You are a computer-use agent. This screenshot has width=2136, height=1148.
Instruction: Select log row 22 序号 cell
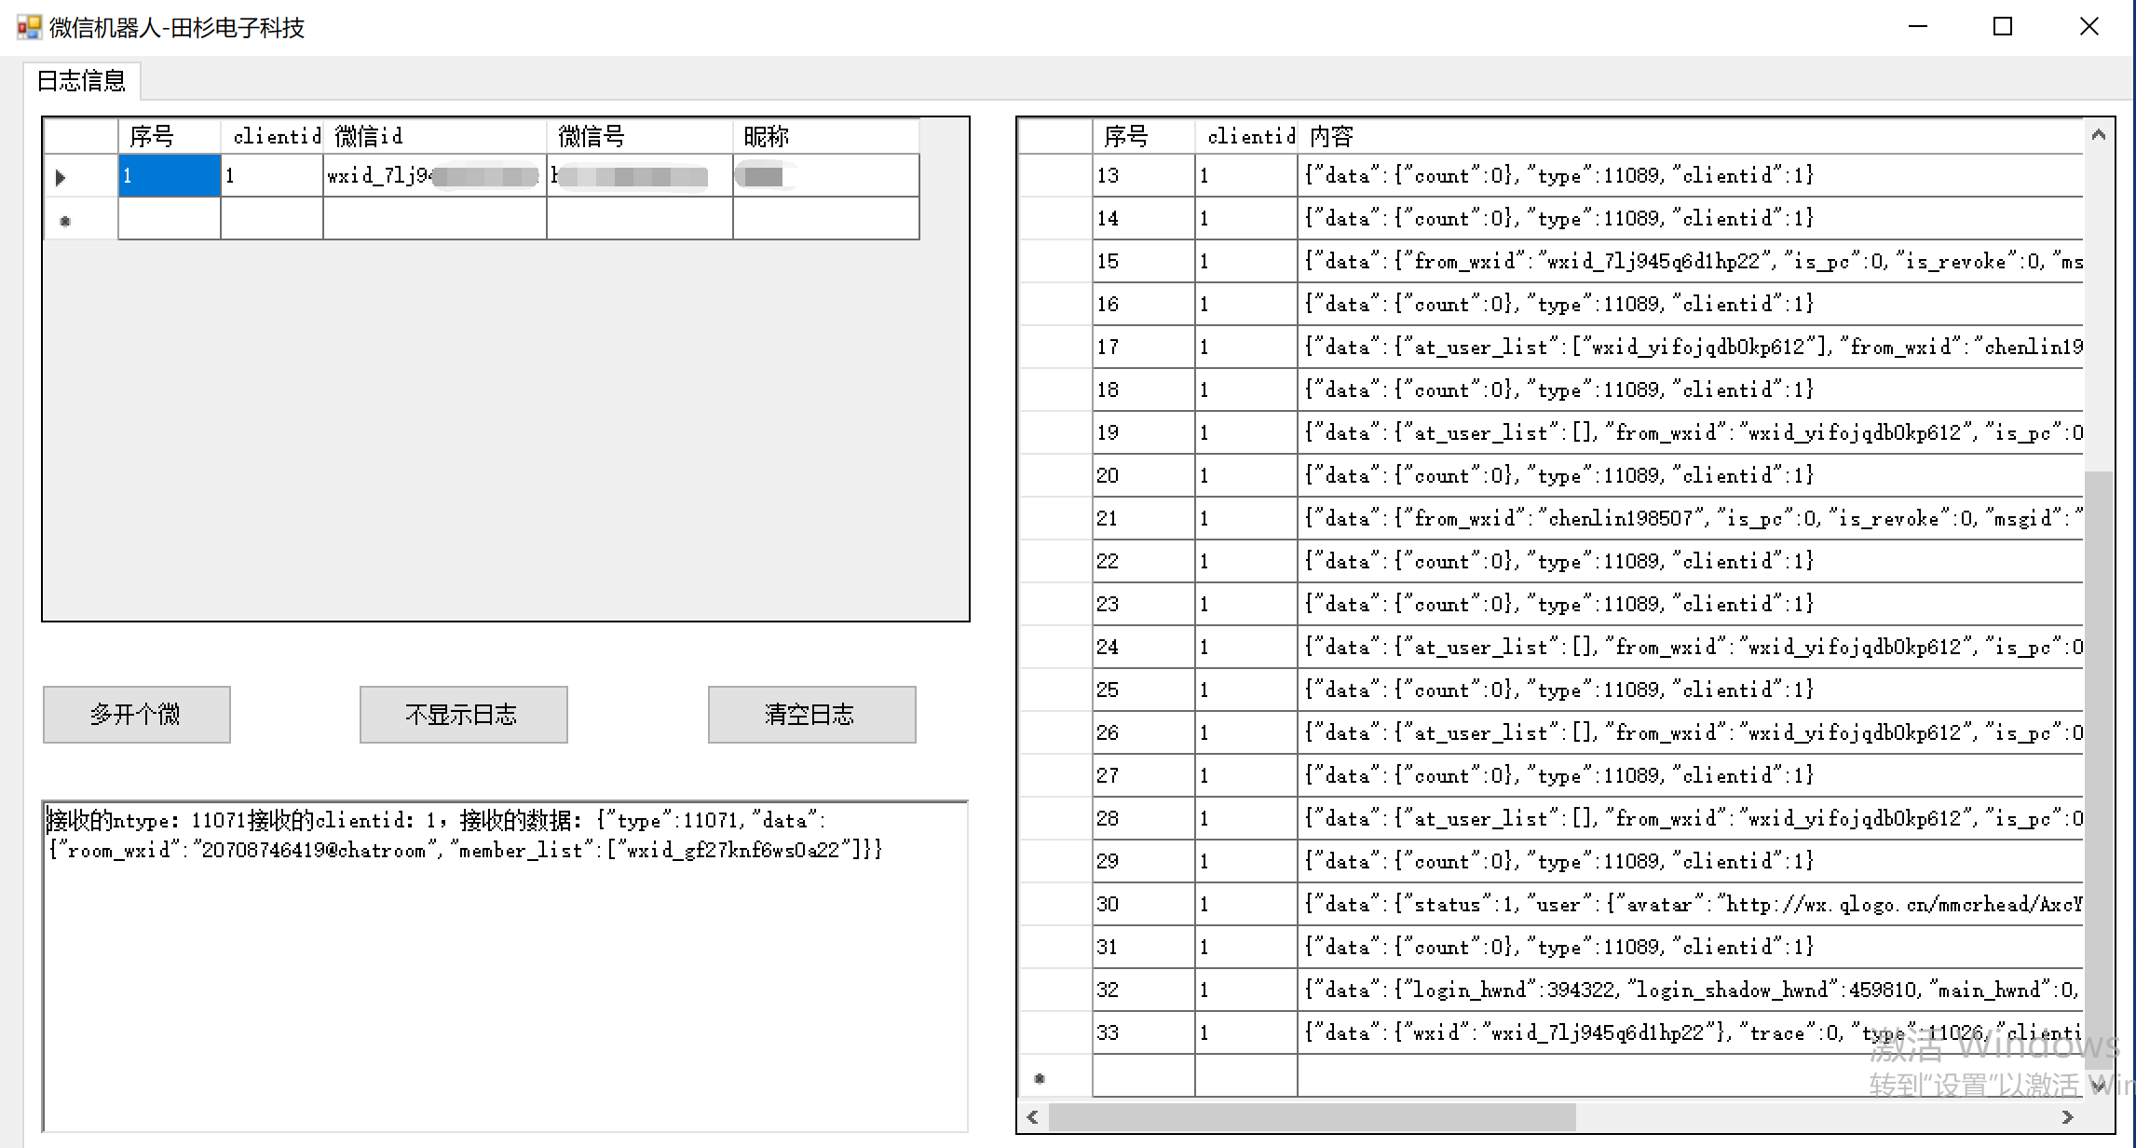1143,562
